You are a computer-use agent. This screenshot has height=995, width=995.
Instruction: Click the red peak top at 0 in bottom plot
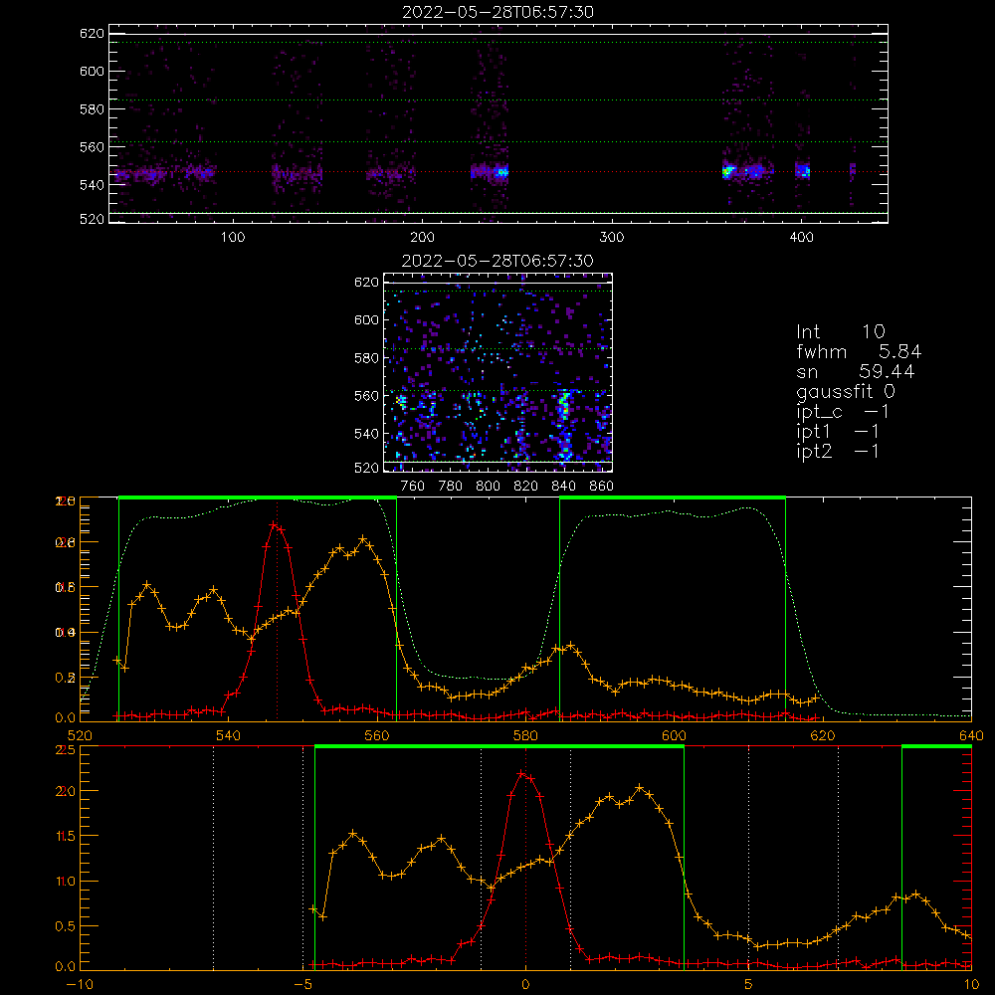click(x=521, y=773)
